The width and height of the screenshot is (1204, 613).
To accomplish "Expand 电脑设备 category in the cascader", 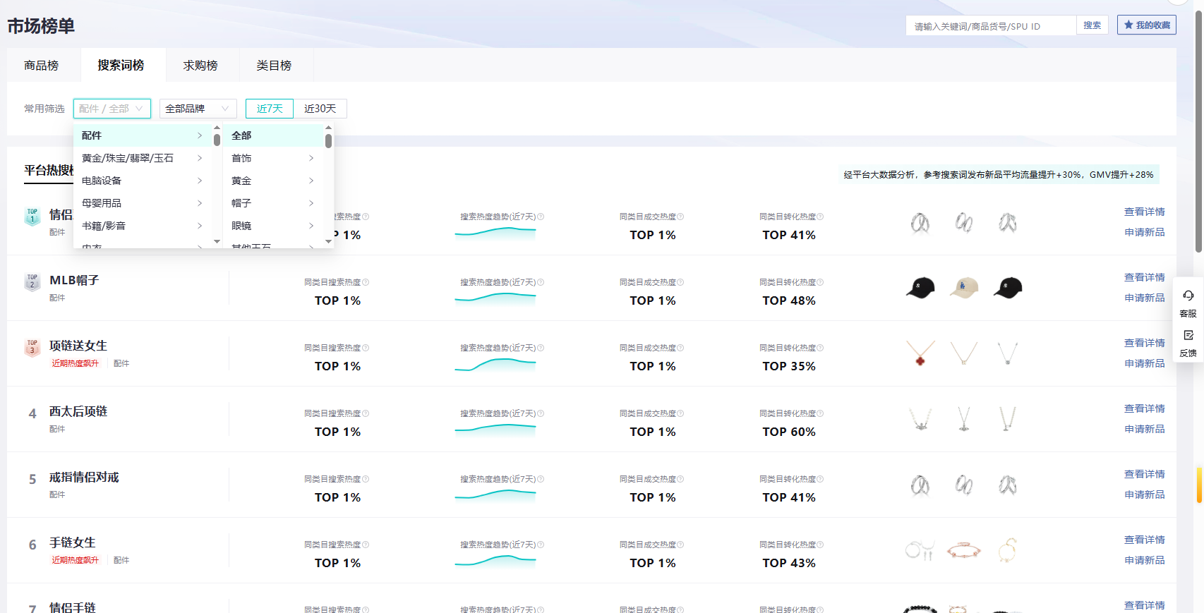I will coord(141,181).
